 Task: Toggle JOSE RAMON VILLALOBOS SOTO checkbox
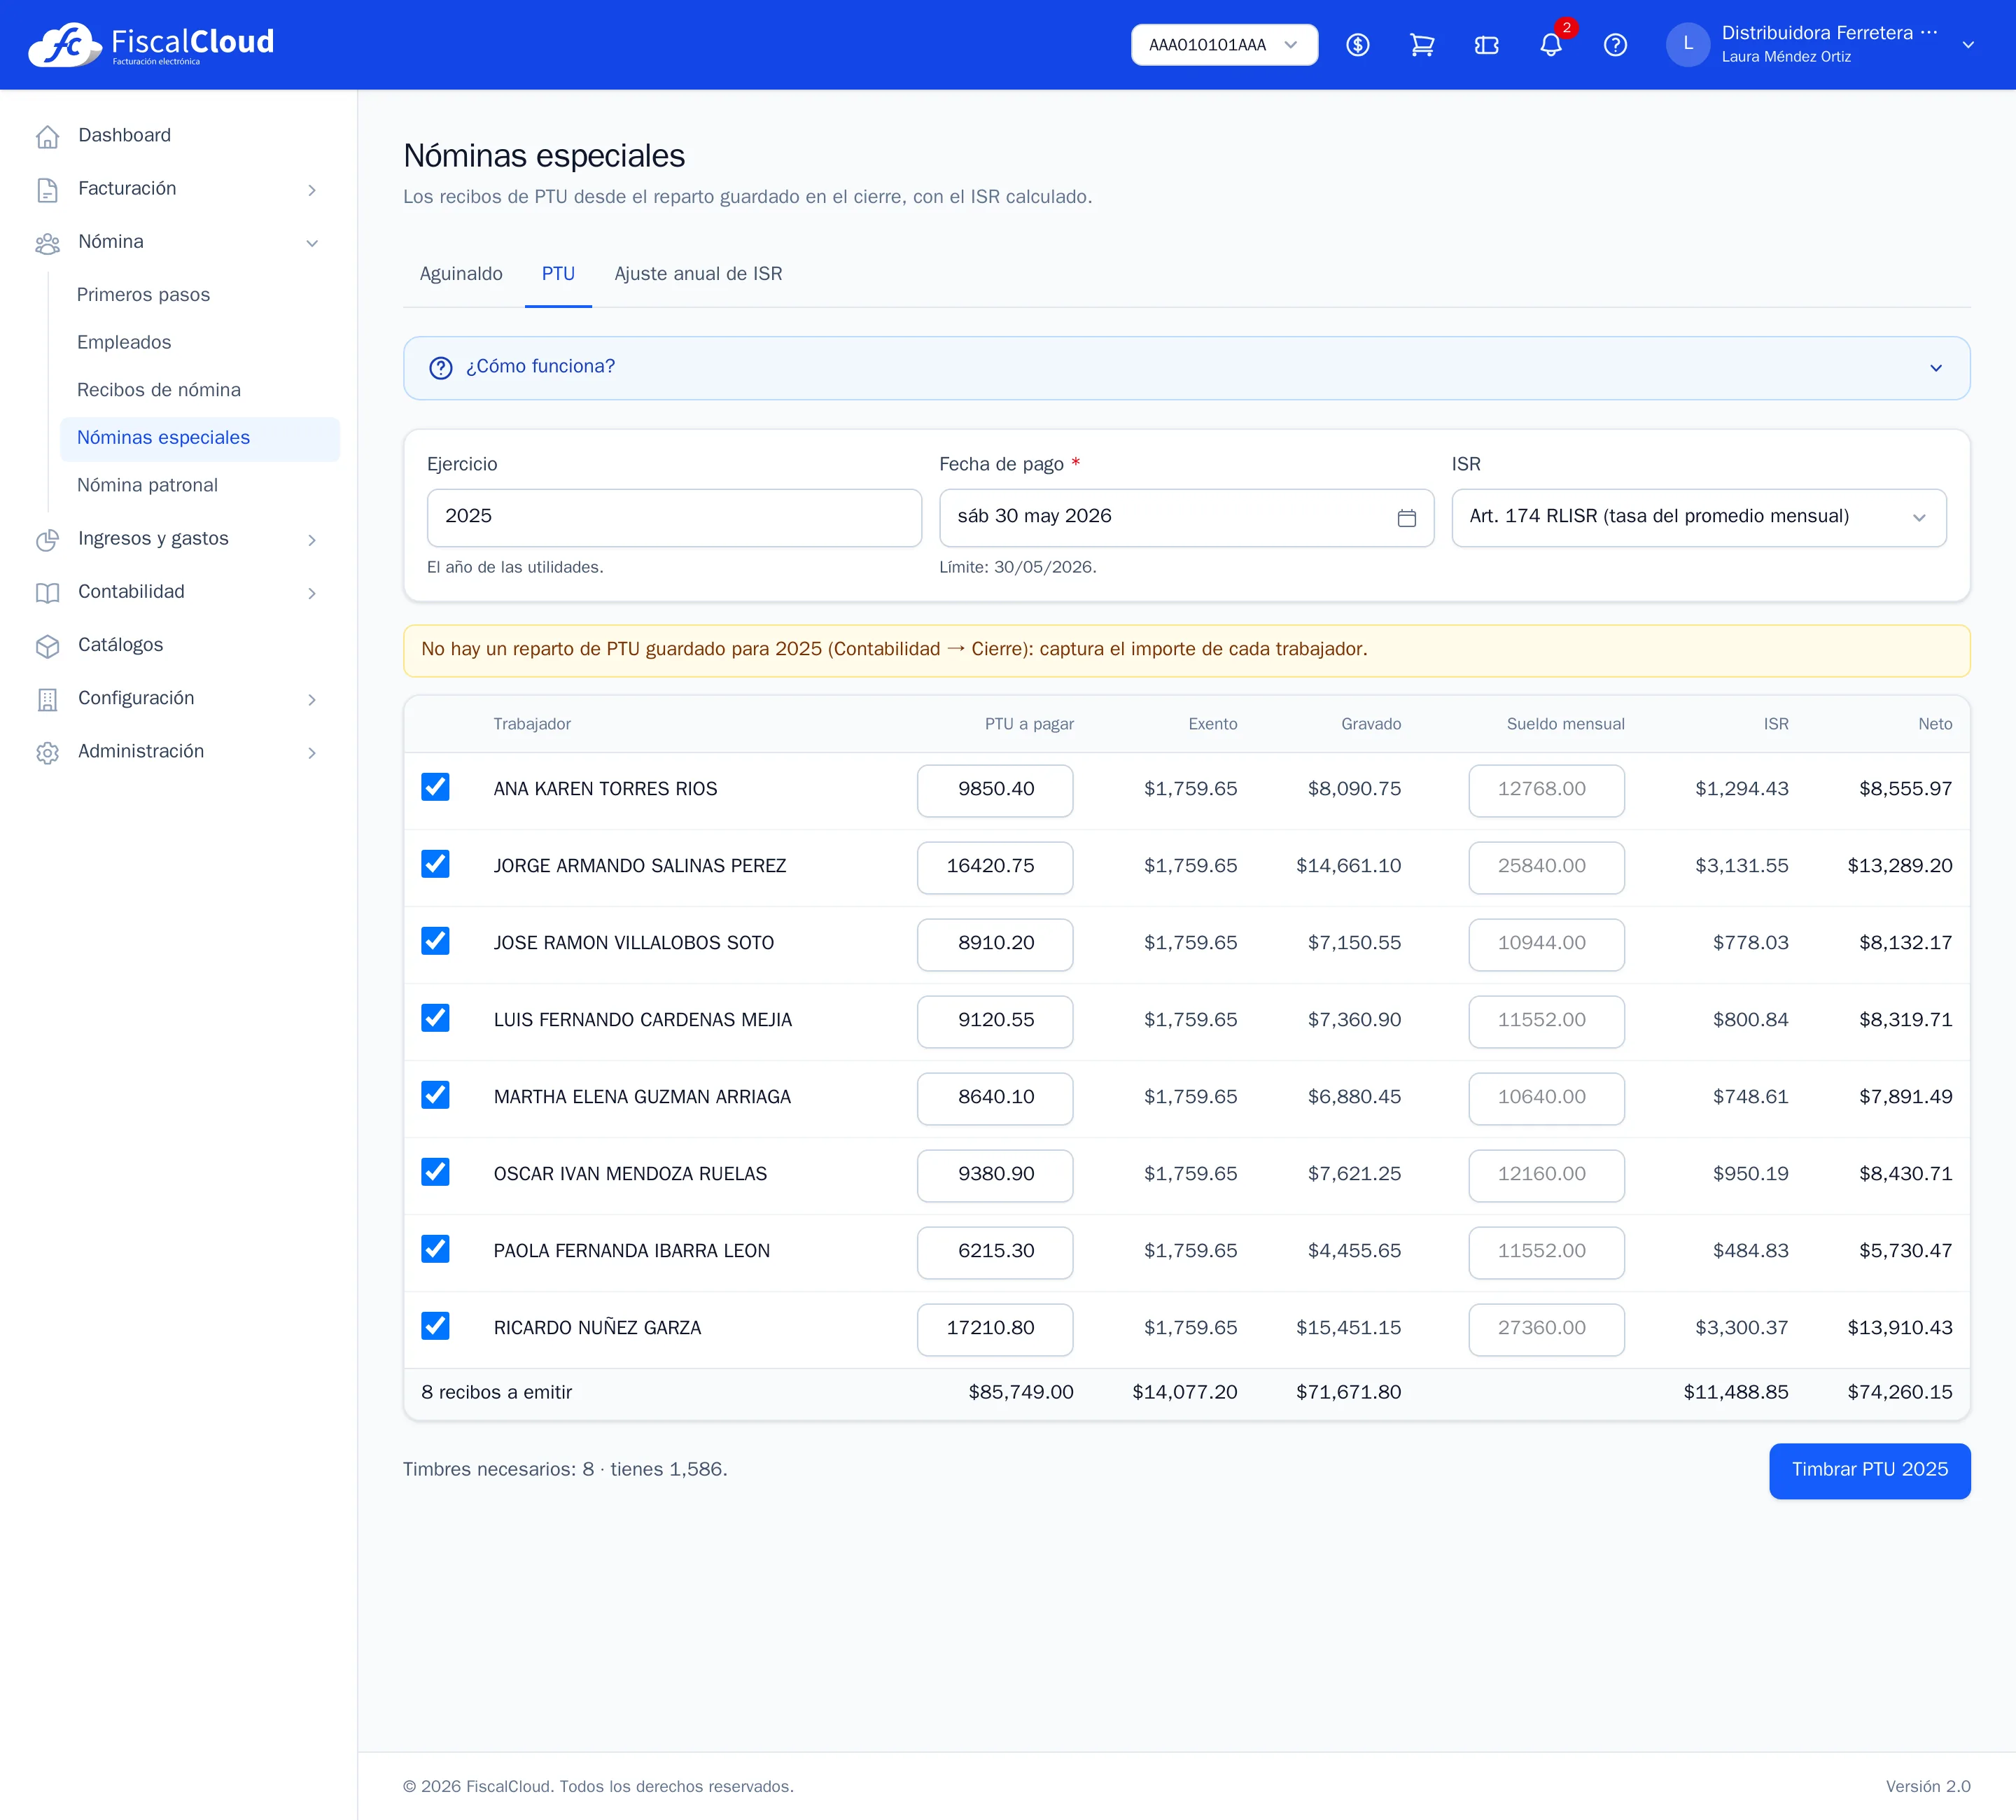(435, 941)
